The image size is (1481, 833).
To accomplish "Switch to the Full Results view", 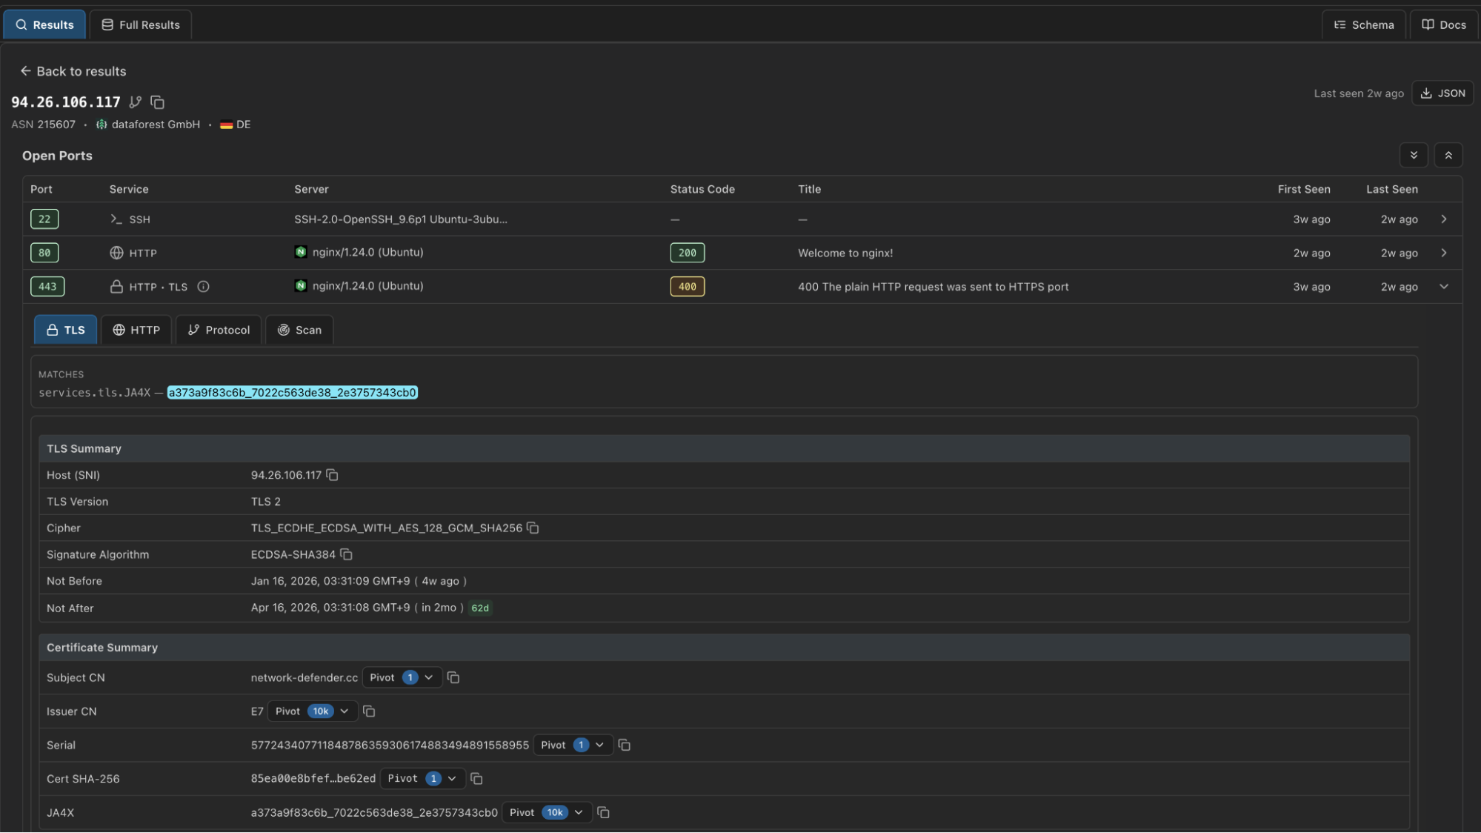I will [x=140, y=24].
